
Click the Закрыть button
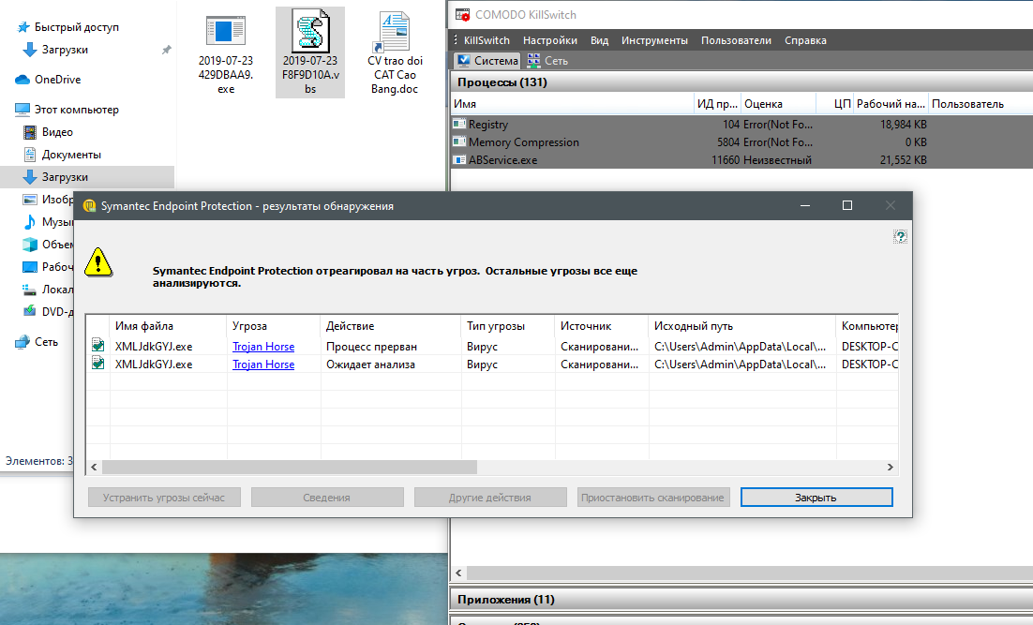(816, 498)
